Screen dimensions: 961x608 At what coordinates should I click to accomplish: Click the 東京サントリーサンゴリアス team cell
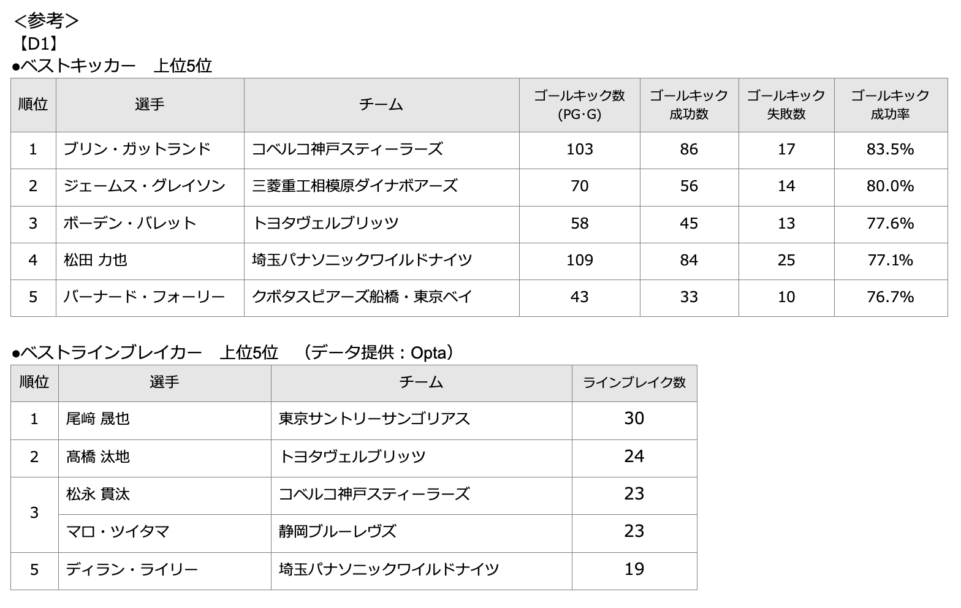tap(374, 419)
